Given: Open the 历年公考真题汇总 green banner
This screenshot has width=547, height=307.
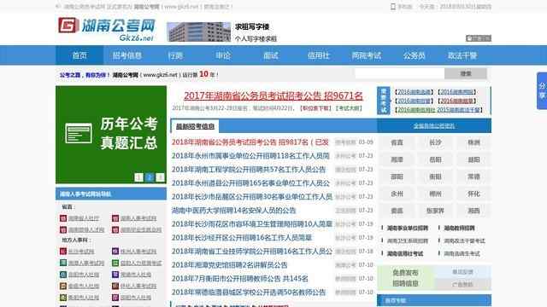Looking at the screenshot, I should pos(111,135).
